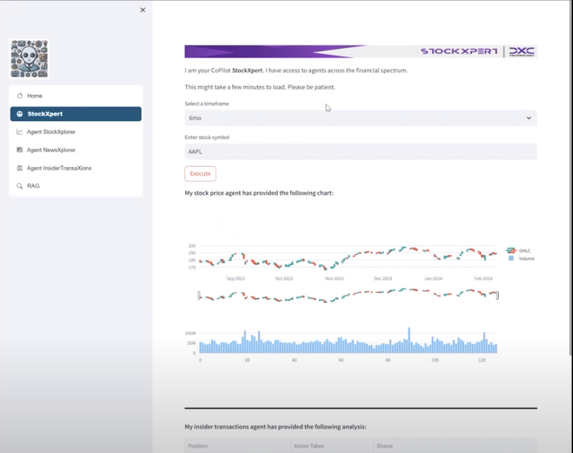
Task: Click the page vertical scrollbar
Action: [x=571, y=177]
